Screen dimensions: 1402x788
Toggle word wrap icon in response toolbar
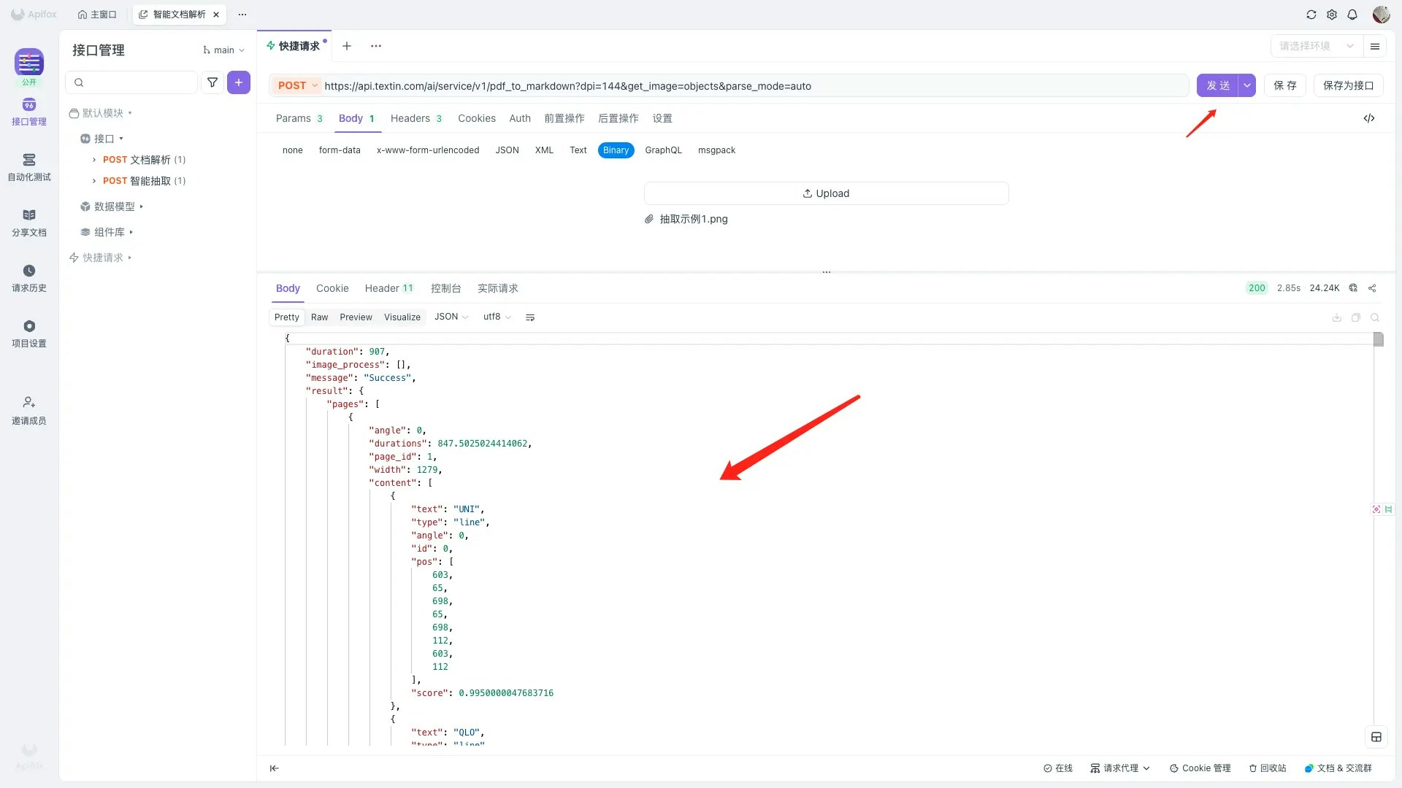(x=530, y=317)
